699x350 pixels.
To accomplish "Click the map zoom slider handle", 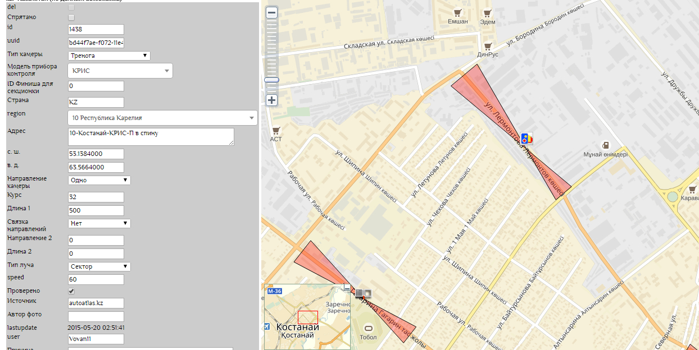I will 271,80.
